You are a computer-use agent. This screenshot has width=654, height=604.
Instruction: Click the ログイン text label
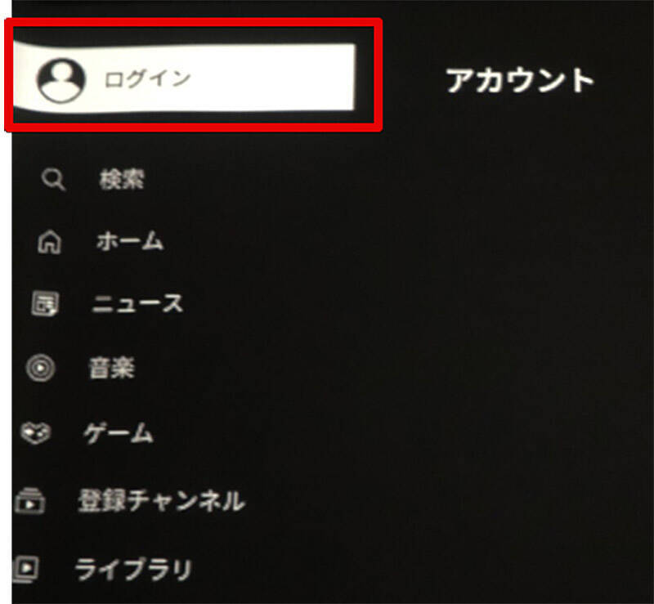pyautogui.click(x=147, y=78)
